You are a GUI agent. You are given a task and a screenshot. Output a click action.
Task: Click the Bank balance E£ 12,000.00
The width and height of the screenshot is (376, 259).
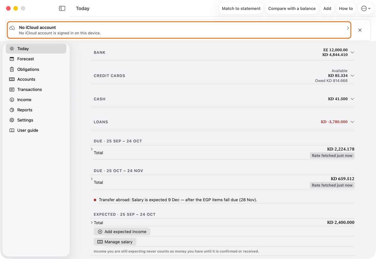(335, 50)
